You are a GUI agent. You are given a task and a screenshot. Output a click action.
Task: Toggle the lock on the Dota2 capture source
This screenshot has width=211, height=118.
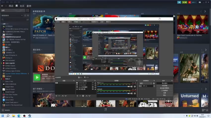pos(95,87)
